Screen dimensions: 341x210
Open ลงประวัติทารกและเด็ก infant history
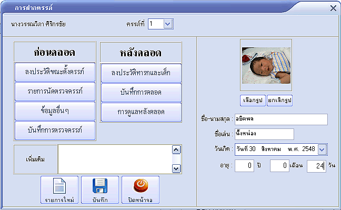(x=141, y=73)
